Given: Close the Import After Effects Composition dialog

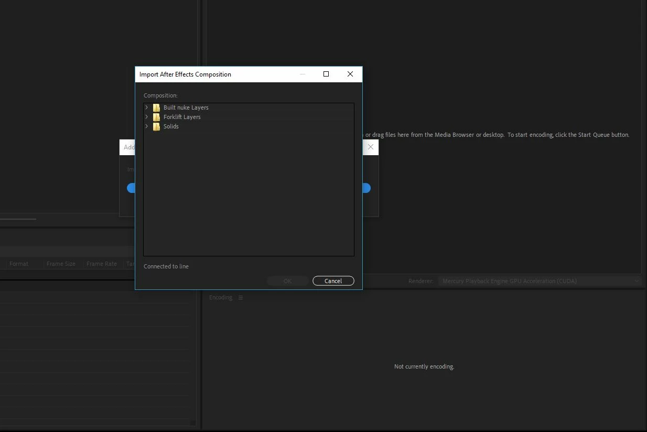Looking at the screenshot, I should tap(350, 74).
